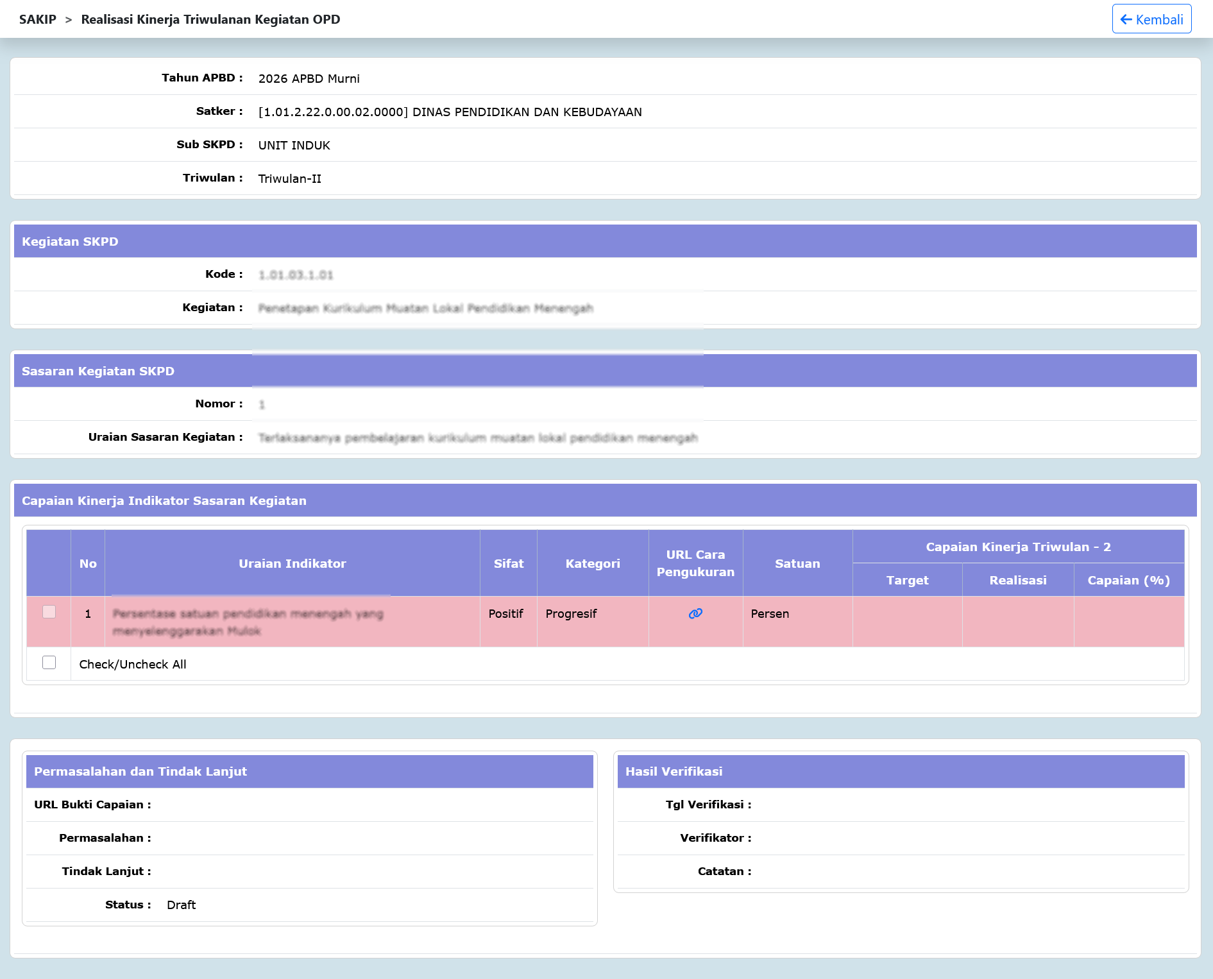Click the Sub SKPD value UNIT INDUK
Viewport: 1213px width, 979px height.
coord(294,146)
